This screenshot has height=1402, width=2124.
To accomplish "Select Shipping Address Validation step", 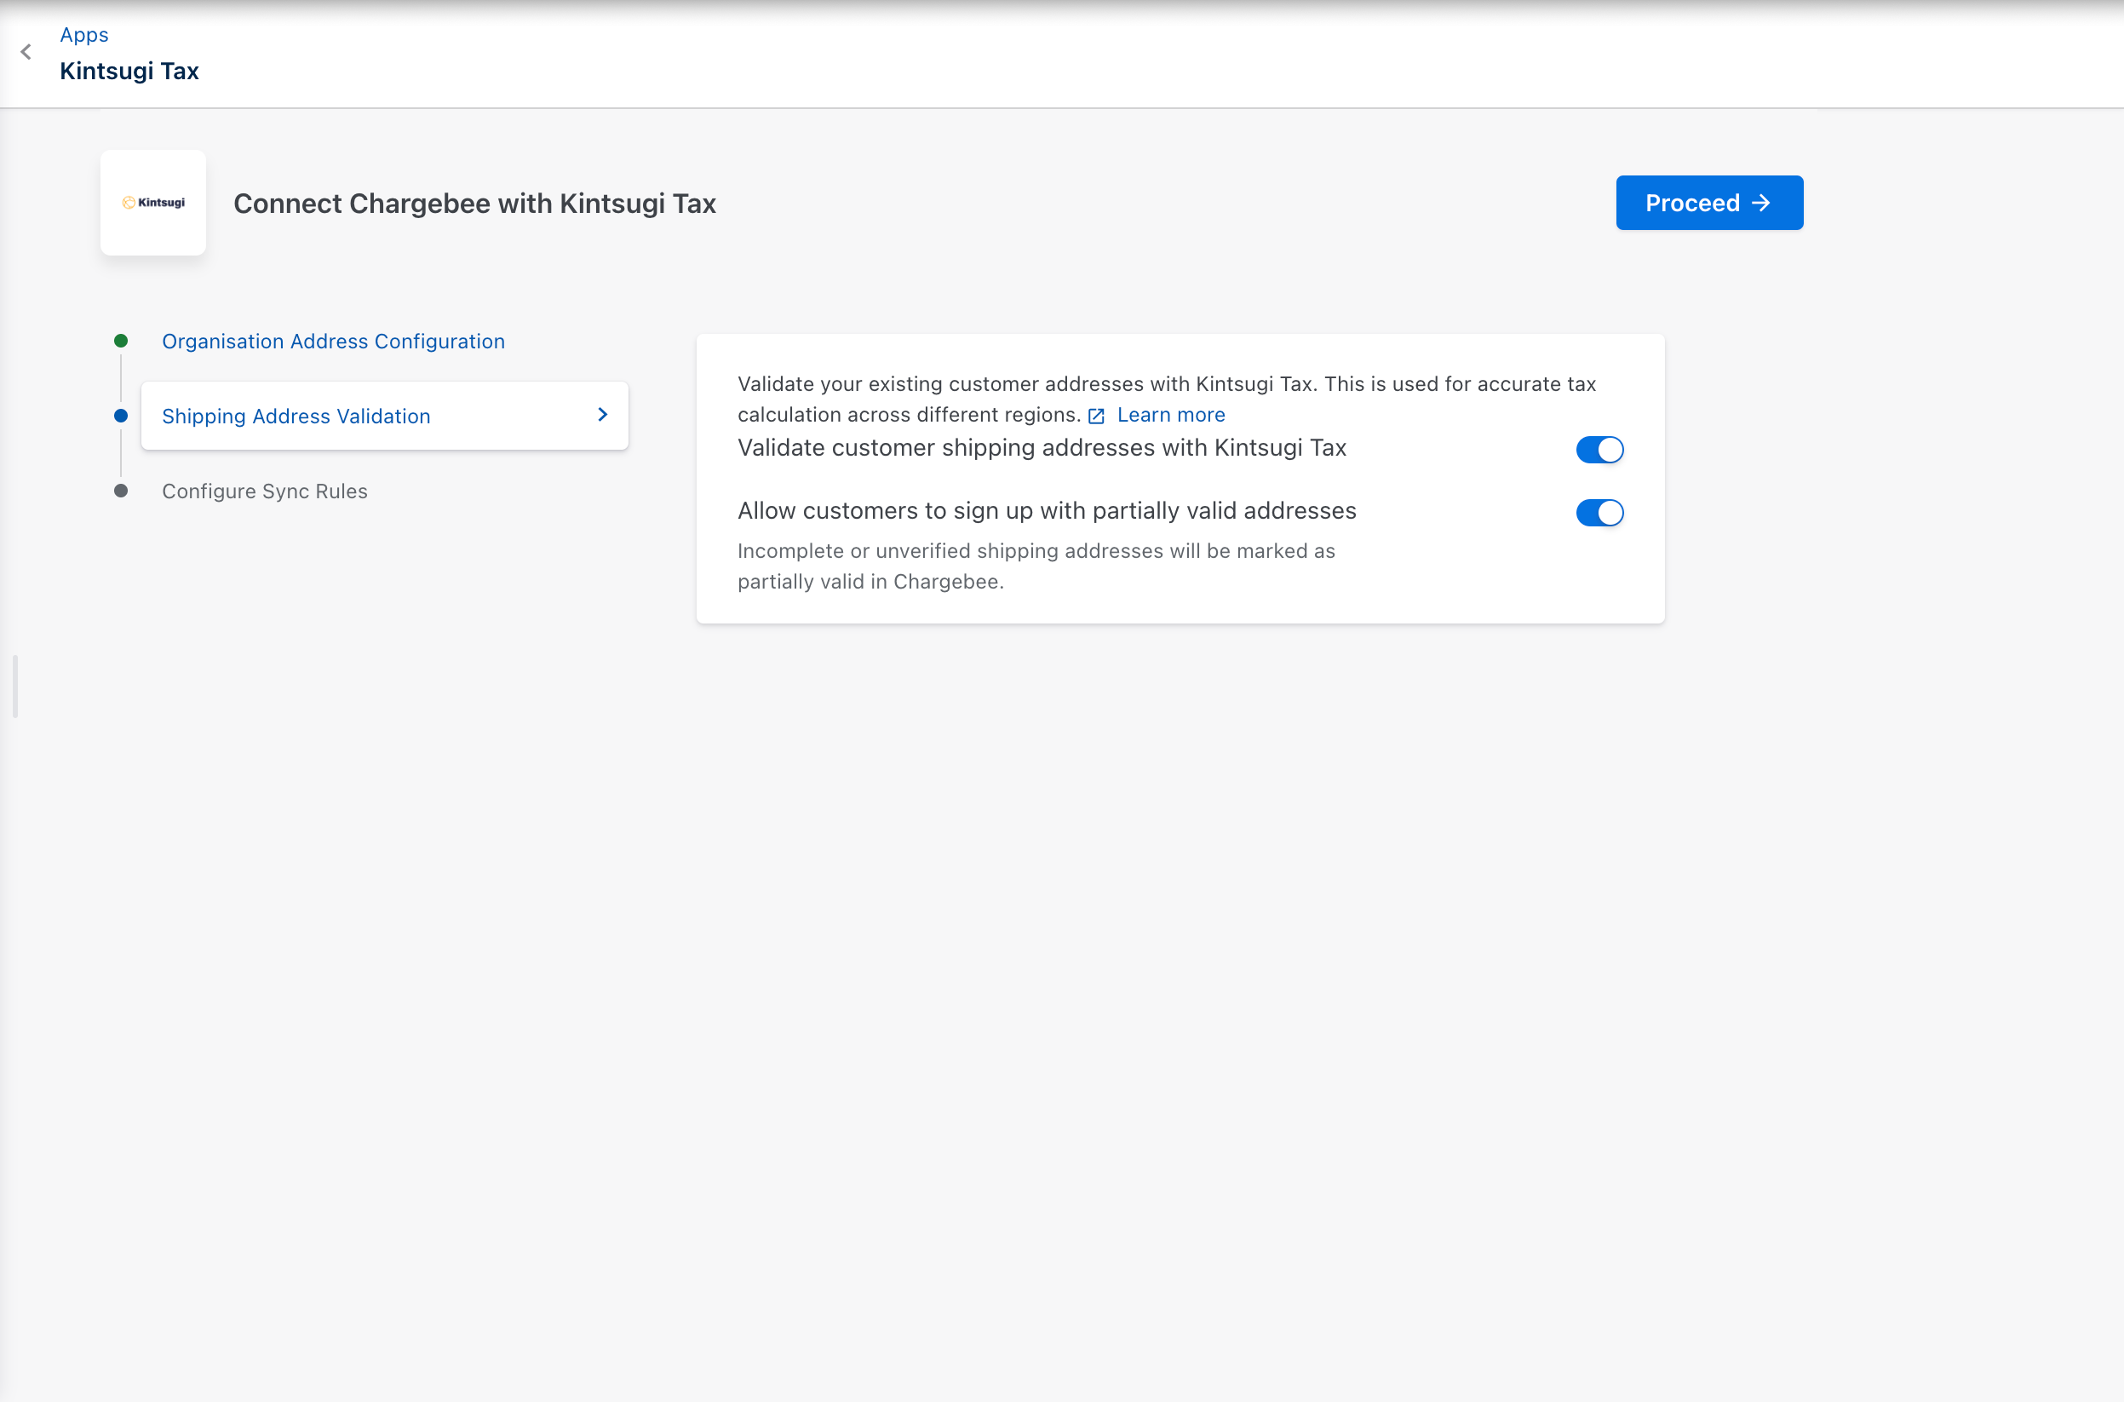I will tap(384, 416).
